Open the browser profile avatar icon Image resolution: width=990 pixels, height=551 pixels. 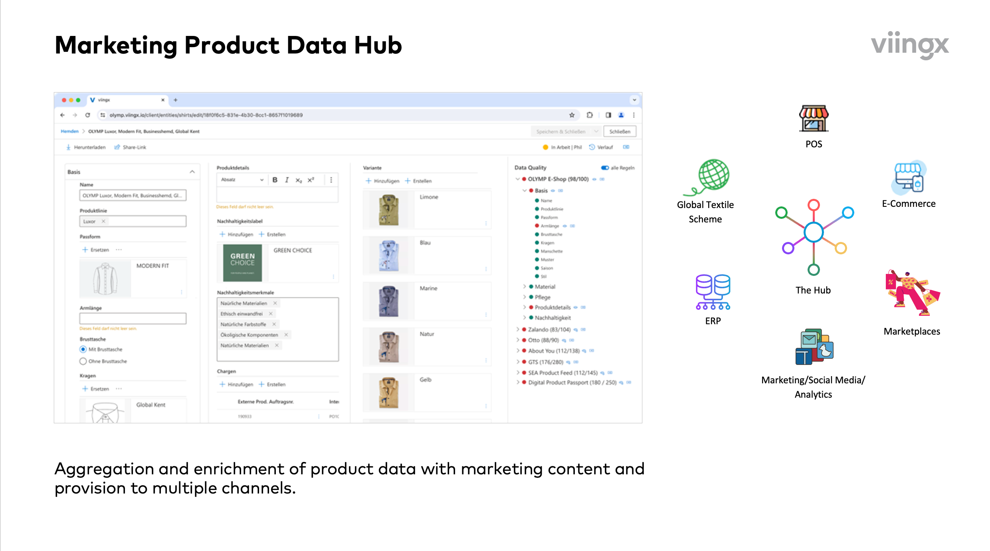pos(621,115)
